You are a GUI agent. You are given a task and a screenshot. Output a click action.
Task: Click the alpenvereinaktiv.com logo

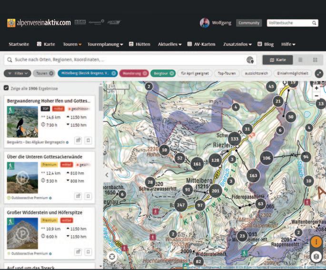pos(39,22)
